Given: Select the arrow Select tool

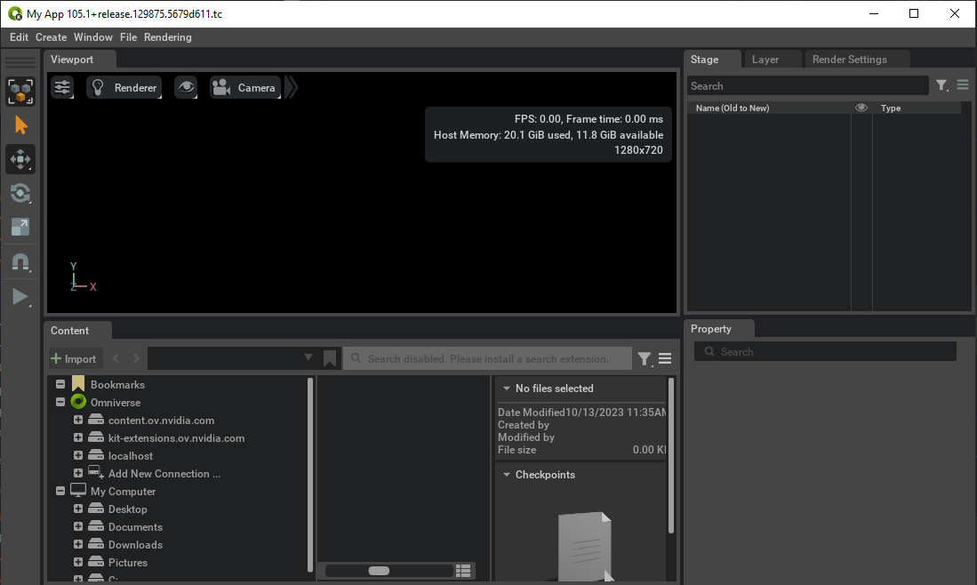Looking at the screenshot, I should [20, 126].
